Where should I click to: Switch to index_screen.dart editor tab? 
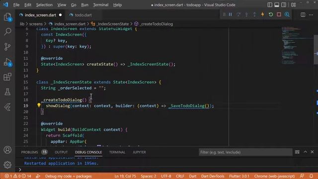pos(40,15)
